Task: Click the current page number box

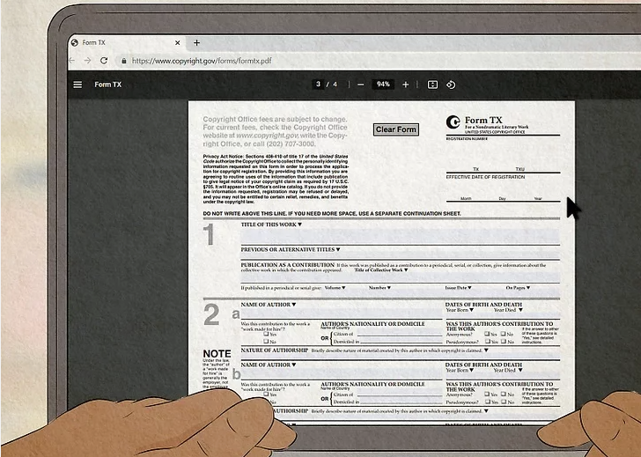Action: tap(318, 85)
